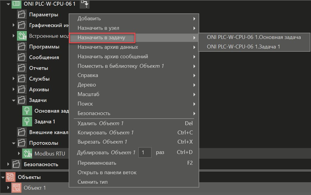Click the Службы folder icon
This screenshot has width=311, height=195.
pos(22,79)
